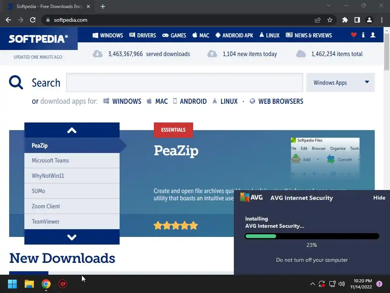
Task: Open the ANDROID APK section
Action: pyautogui.click(x=234, y=35)
